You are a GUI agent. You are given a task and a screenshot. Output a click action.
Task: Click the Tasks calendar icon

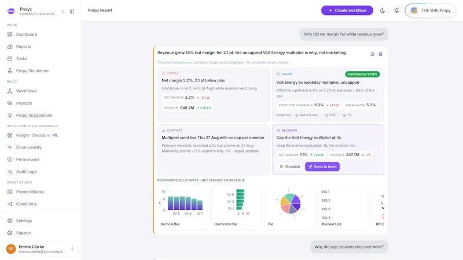pyautogui.click(x=10, y=59)
